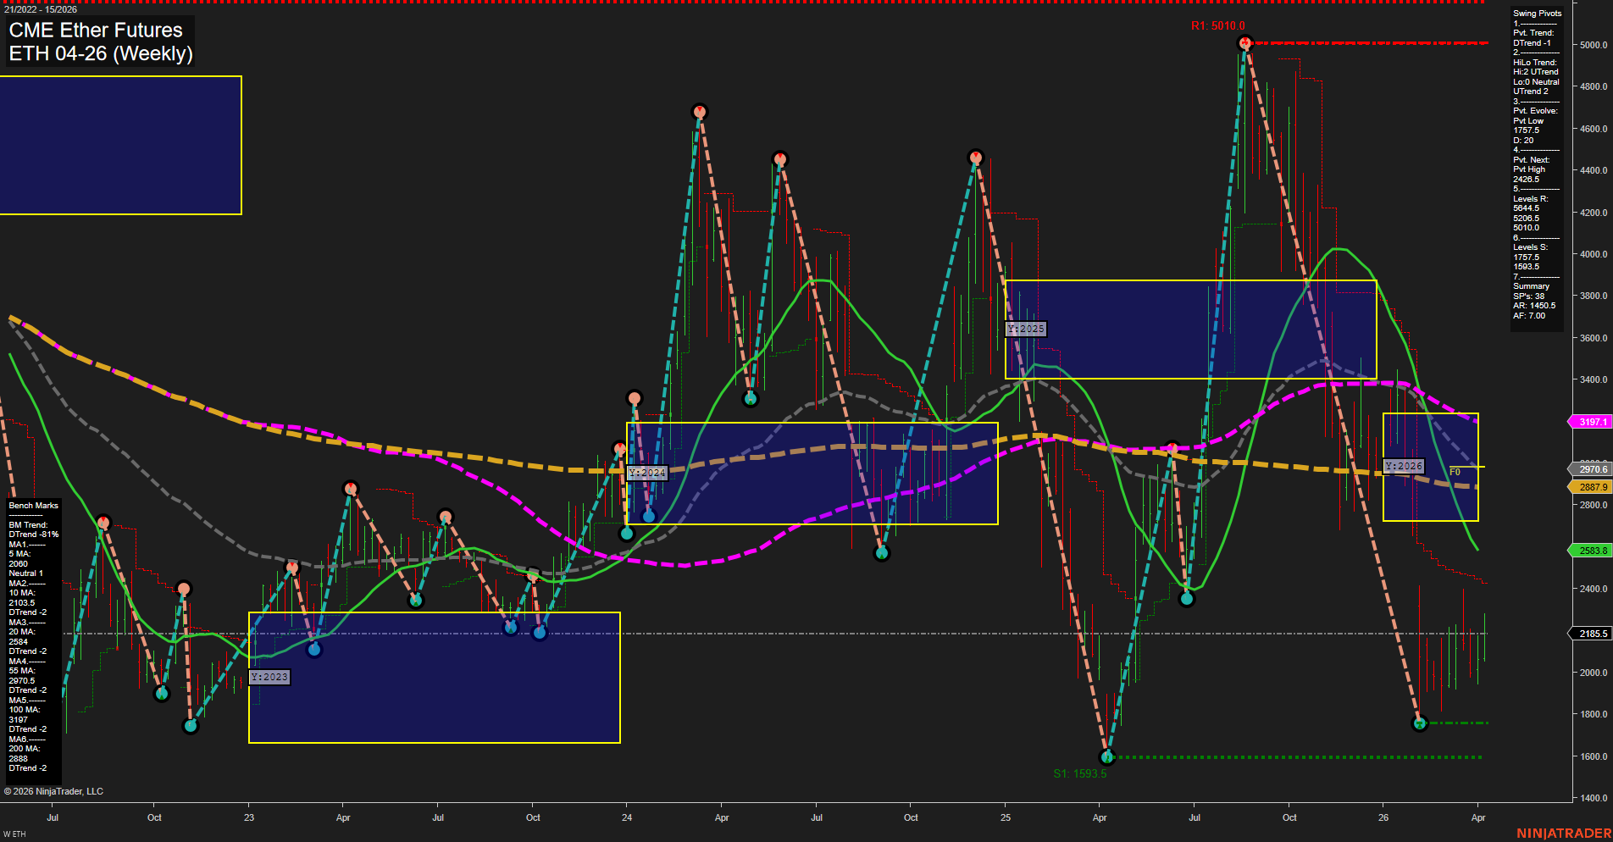Click the Y:2024 year label
The image size is (1613, 842).
[x=646, y=473]
